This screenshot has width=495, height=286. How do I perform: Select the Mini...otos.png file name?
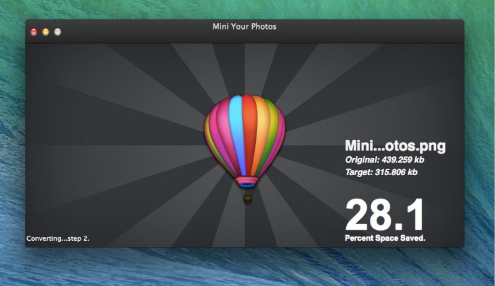tap(395, 146)
